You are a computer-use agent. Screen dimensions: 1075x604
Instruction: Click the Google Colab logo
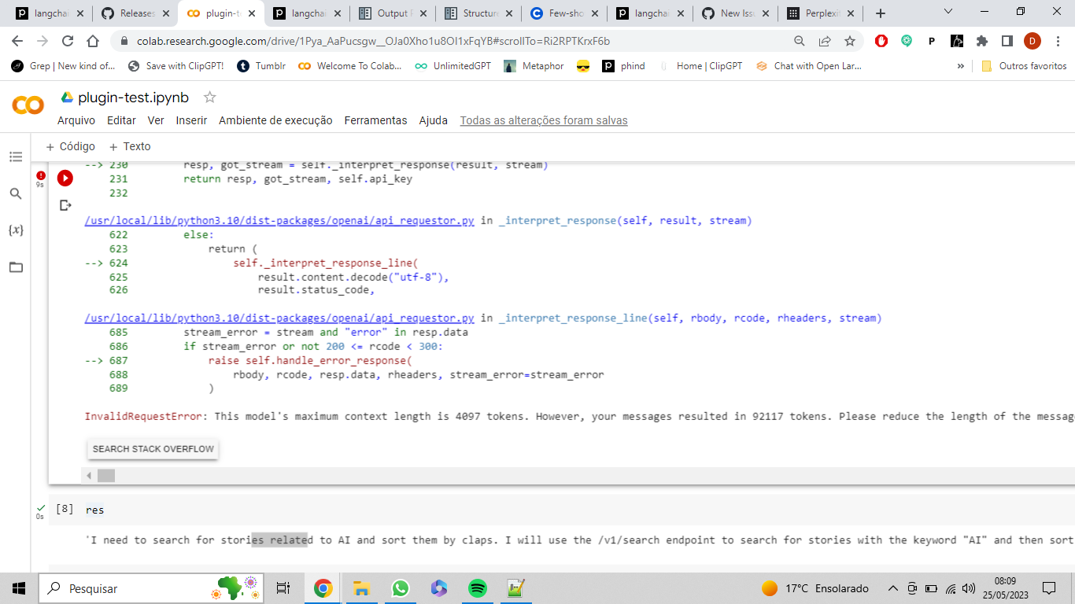click(x=28, y=105)
